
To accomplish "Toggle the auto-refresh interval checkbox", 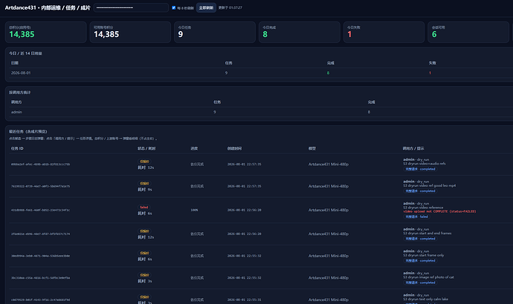I will click(x=173, y=7).
